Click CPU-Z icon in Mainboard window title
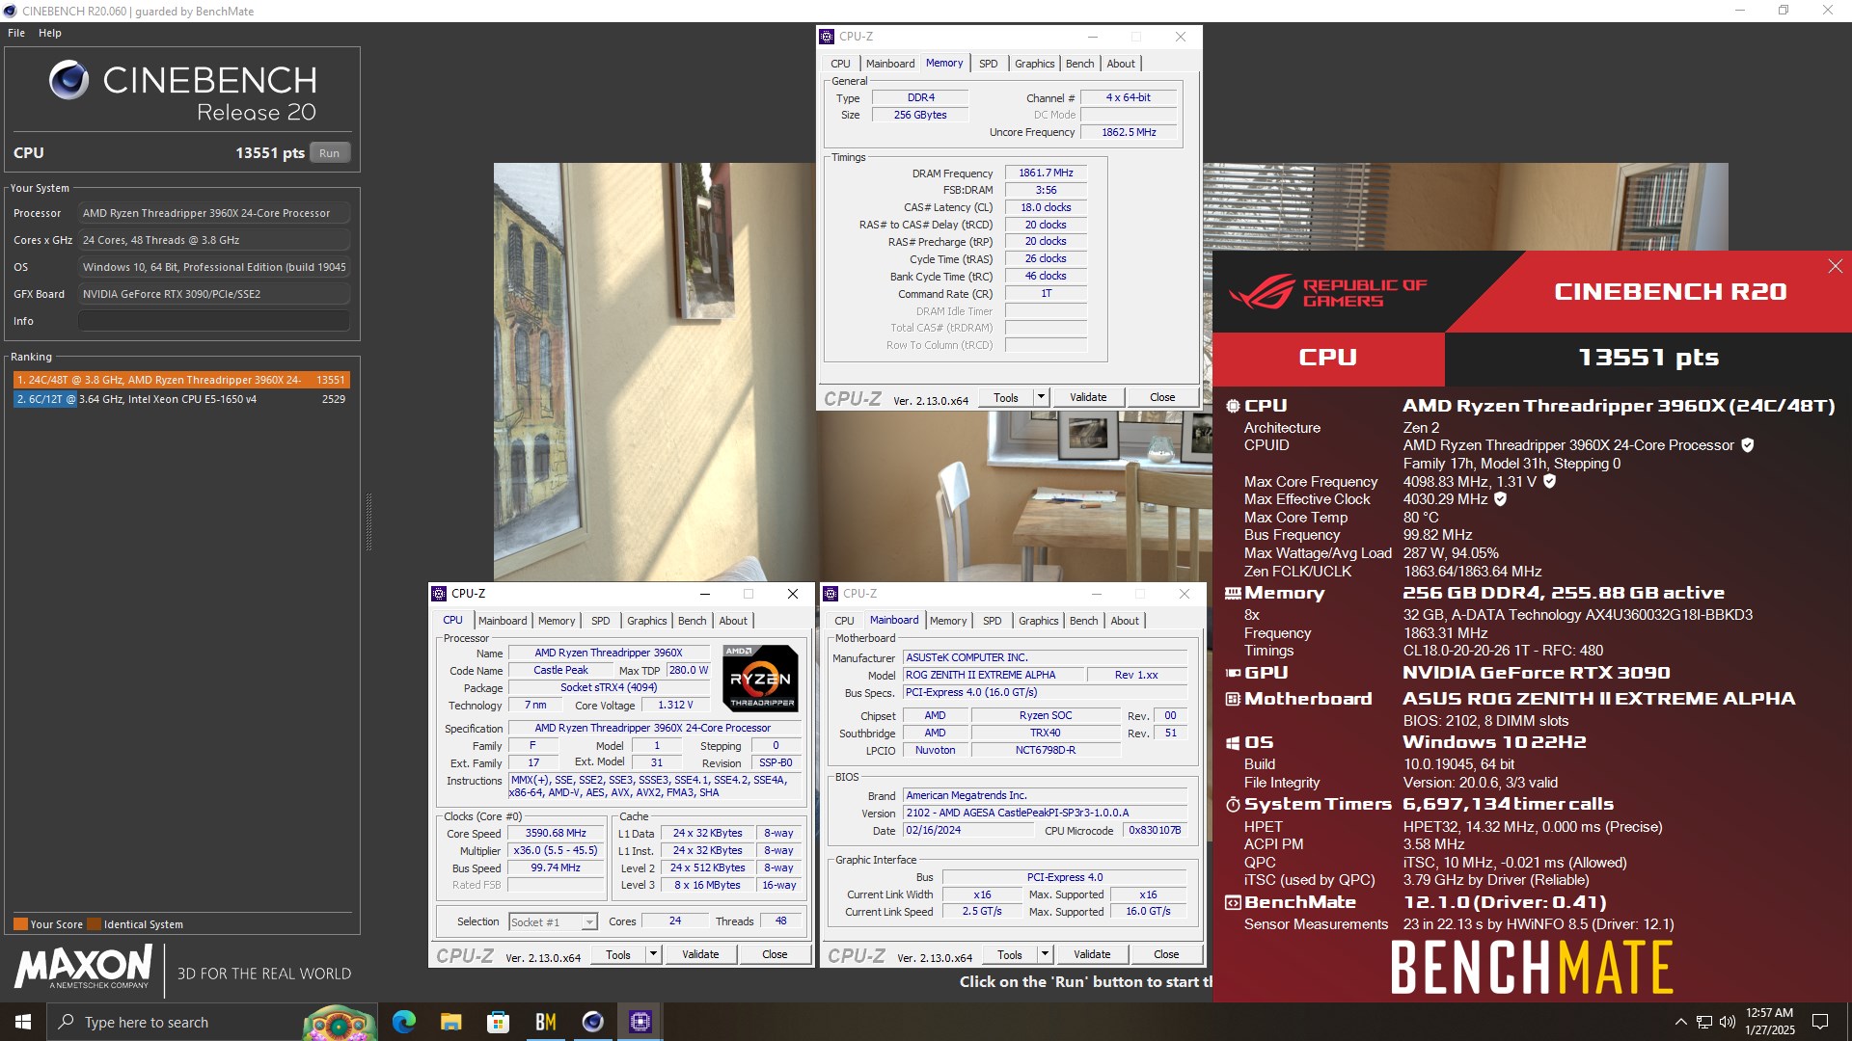This screenshot has width=1852, height=1041. 831,594
